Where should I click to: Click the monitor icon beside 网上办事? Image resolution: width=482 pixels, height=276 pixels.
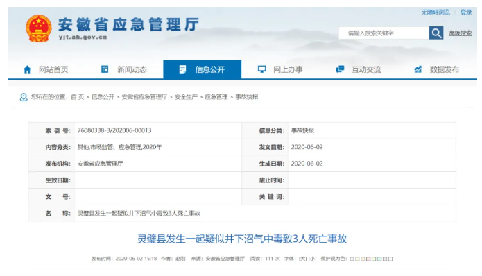point(262,69)
